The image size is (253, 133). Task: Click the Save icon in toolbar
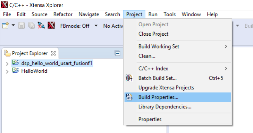click(21, 25)
